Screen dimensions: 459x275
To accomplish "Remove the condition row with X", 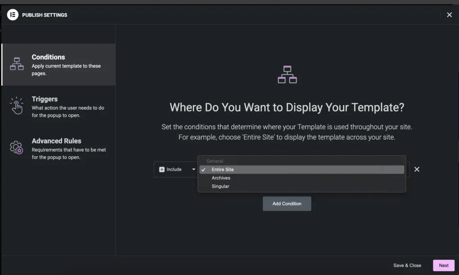I will (416, 169).
